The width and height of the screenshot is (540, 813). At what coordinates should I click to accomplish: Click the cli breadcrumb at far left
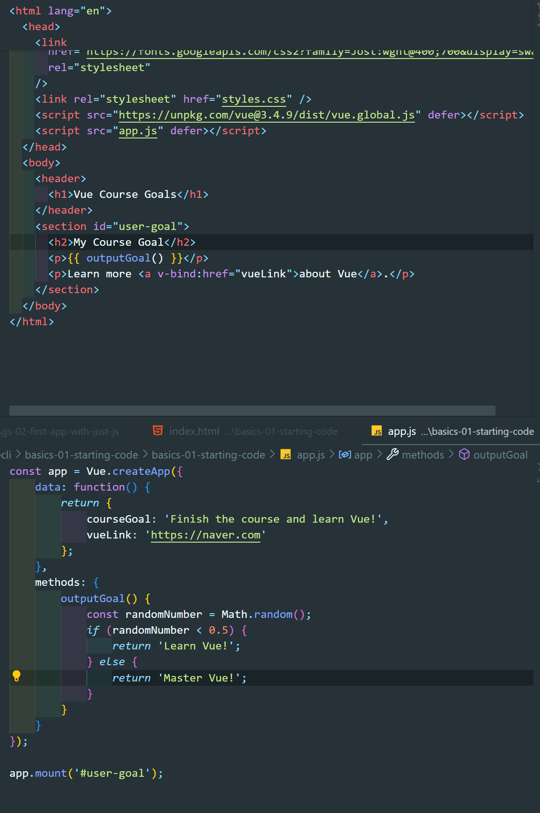[6, 455]
